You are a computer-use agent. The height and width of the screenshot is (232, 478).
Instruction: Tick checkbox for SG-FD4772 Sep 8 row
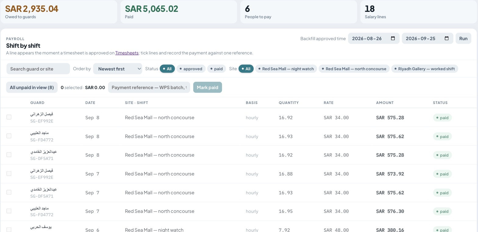(x=9, y=136)
